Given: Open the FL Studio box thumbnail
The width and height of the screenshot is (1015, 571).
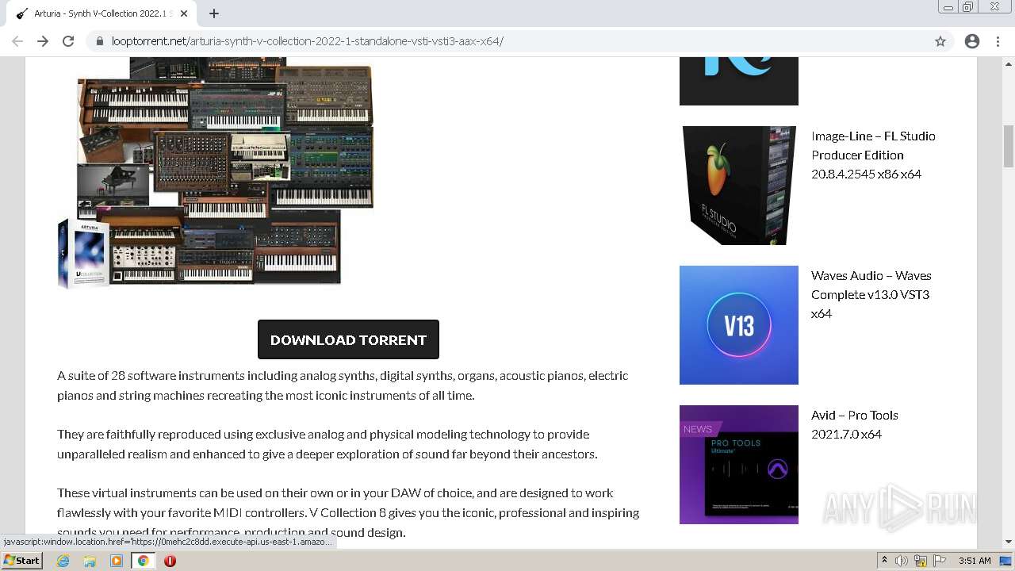Looking at the screenshot, I should [x=739, y=186].
